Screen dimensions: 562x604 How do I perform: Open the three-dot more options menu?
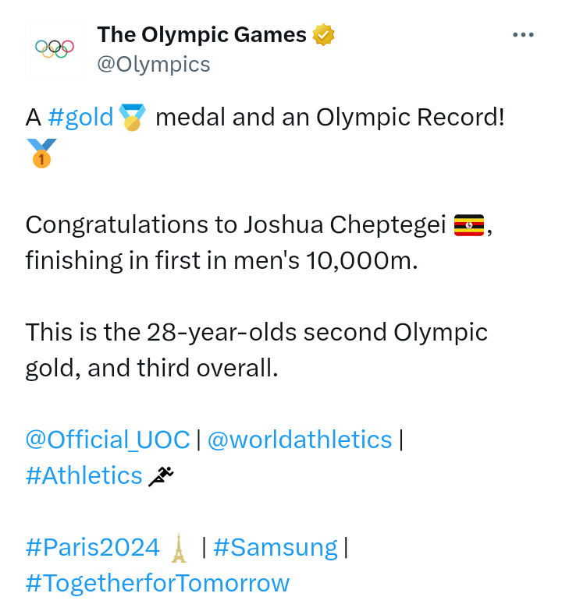coord(523,34)
